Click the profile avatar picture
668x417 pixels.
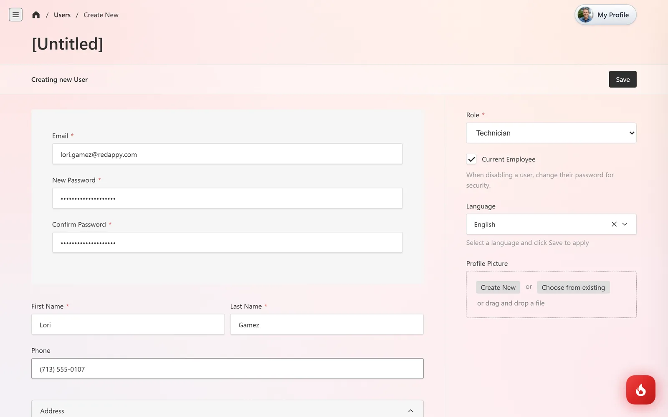point(585,15)
